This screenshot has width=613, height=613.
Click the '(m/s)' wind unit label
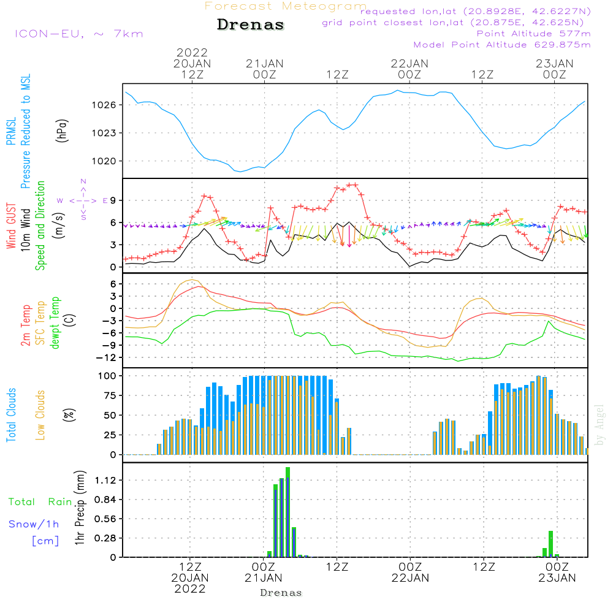click(x=59, y=226)
